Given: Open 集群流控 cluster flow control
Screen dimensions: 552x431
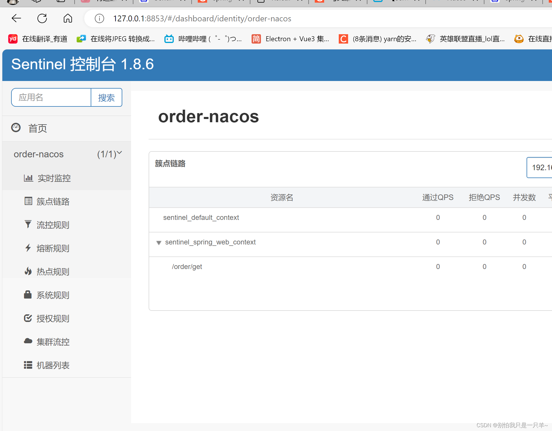Looking at the screenshot, I should pos(67,342).
